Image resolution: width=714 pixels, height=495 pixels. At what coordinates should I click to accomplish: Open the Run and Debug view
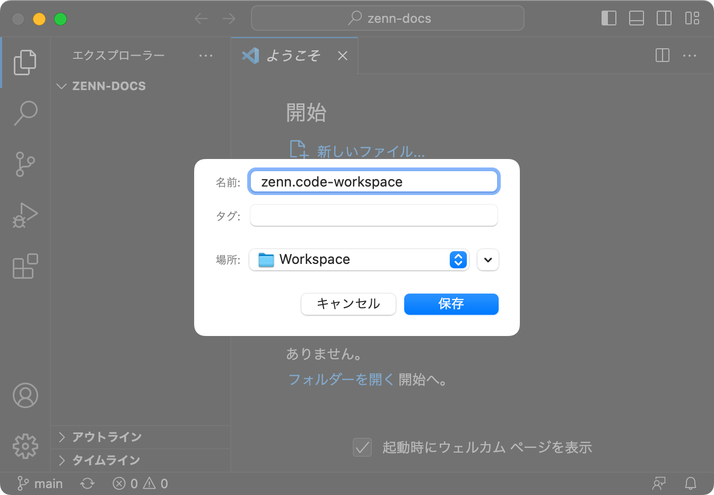[25, 215]
